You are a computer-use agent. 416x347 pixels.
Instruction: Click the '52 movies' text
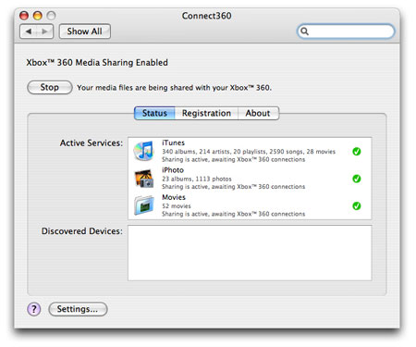click(177, 206)
